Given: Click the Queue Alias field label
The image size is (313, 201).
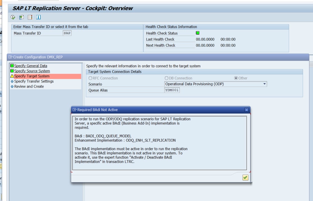Looking at the screenshot, I should pyautogui.click(x=98, y=90).
